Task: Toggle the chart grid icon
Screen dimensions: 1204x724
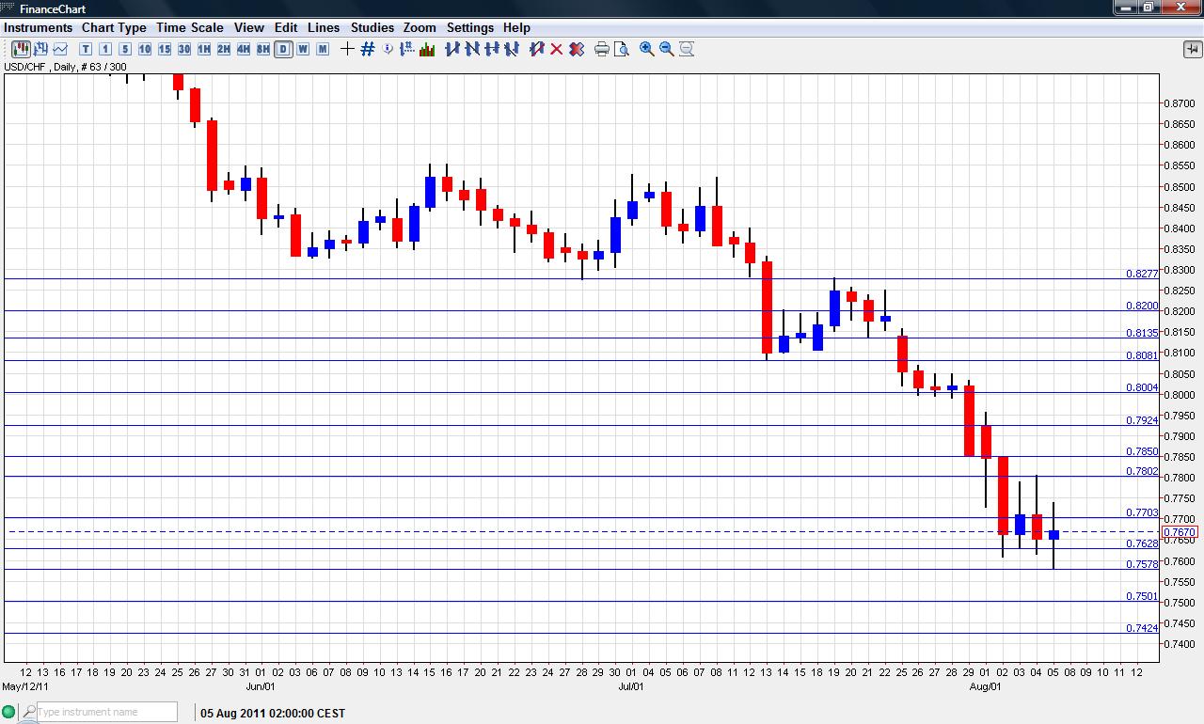Action: coord(368,49)
